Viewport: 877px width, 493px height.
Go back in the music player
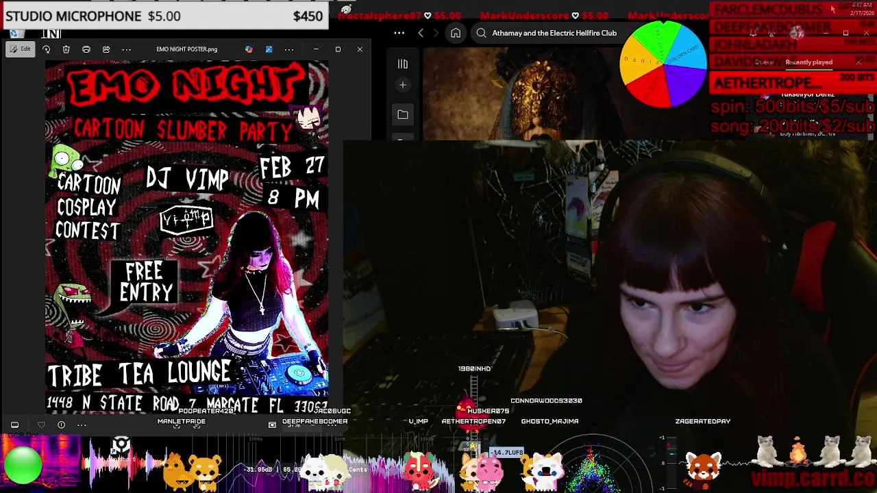[x=421, y=33]
